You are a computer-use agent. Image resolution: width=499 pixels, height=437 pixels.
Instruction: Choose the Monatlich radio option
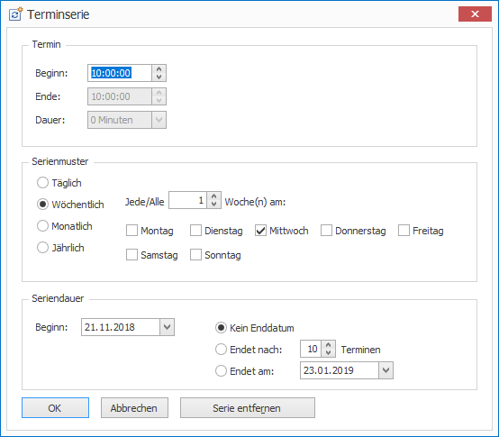(x=42, y=225)
